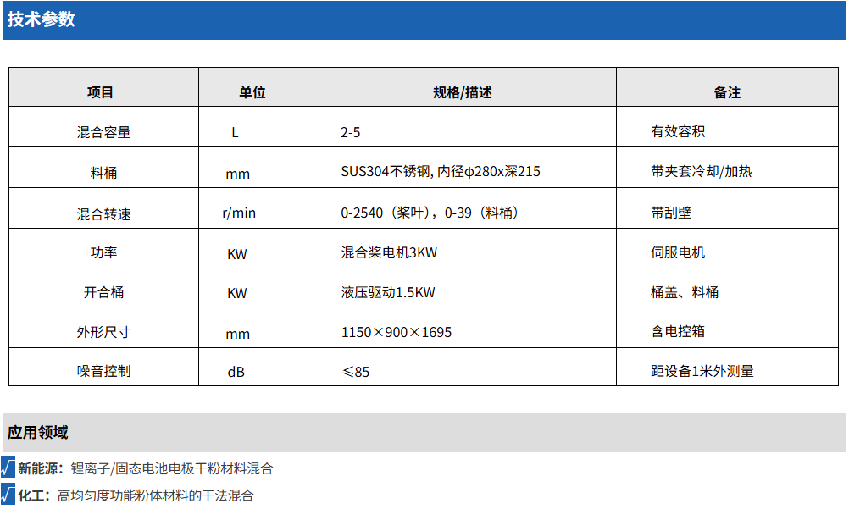Select the 混合容量 row label
This screenshot has height=509, width=849.
(103, 132)
